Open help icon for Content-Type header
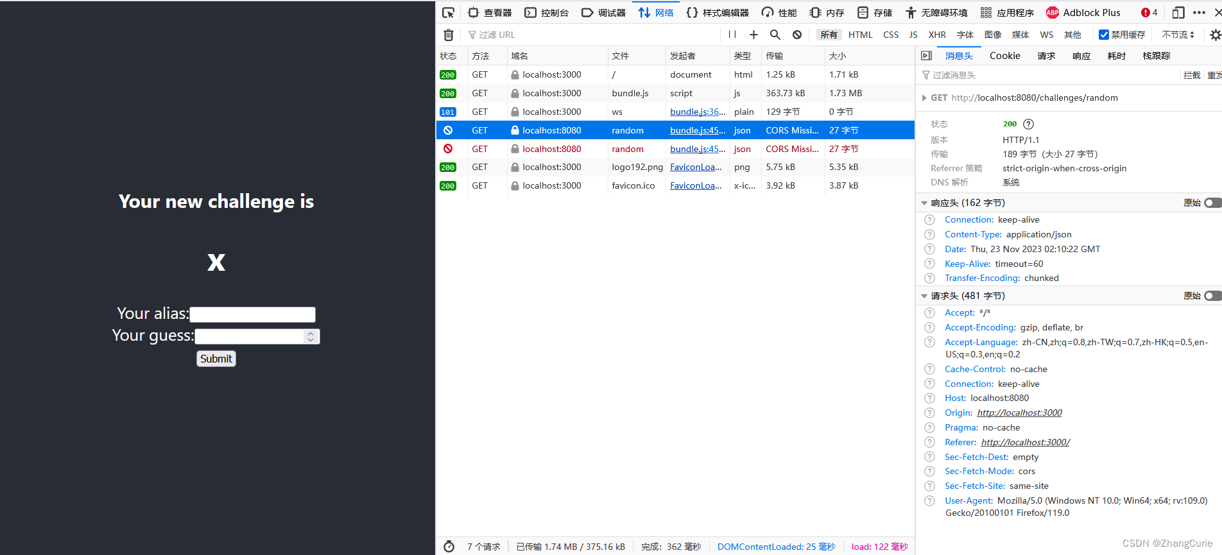This screenshot has width=1222, height=555. [929, 234]
